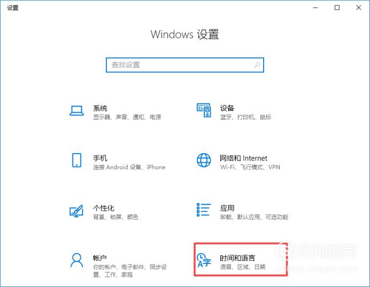Open 网络和 Internet settings
Screen dimensions: 370x287
pyautogui.click(x=243, y=158)
